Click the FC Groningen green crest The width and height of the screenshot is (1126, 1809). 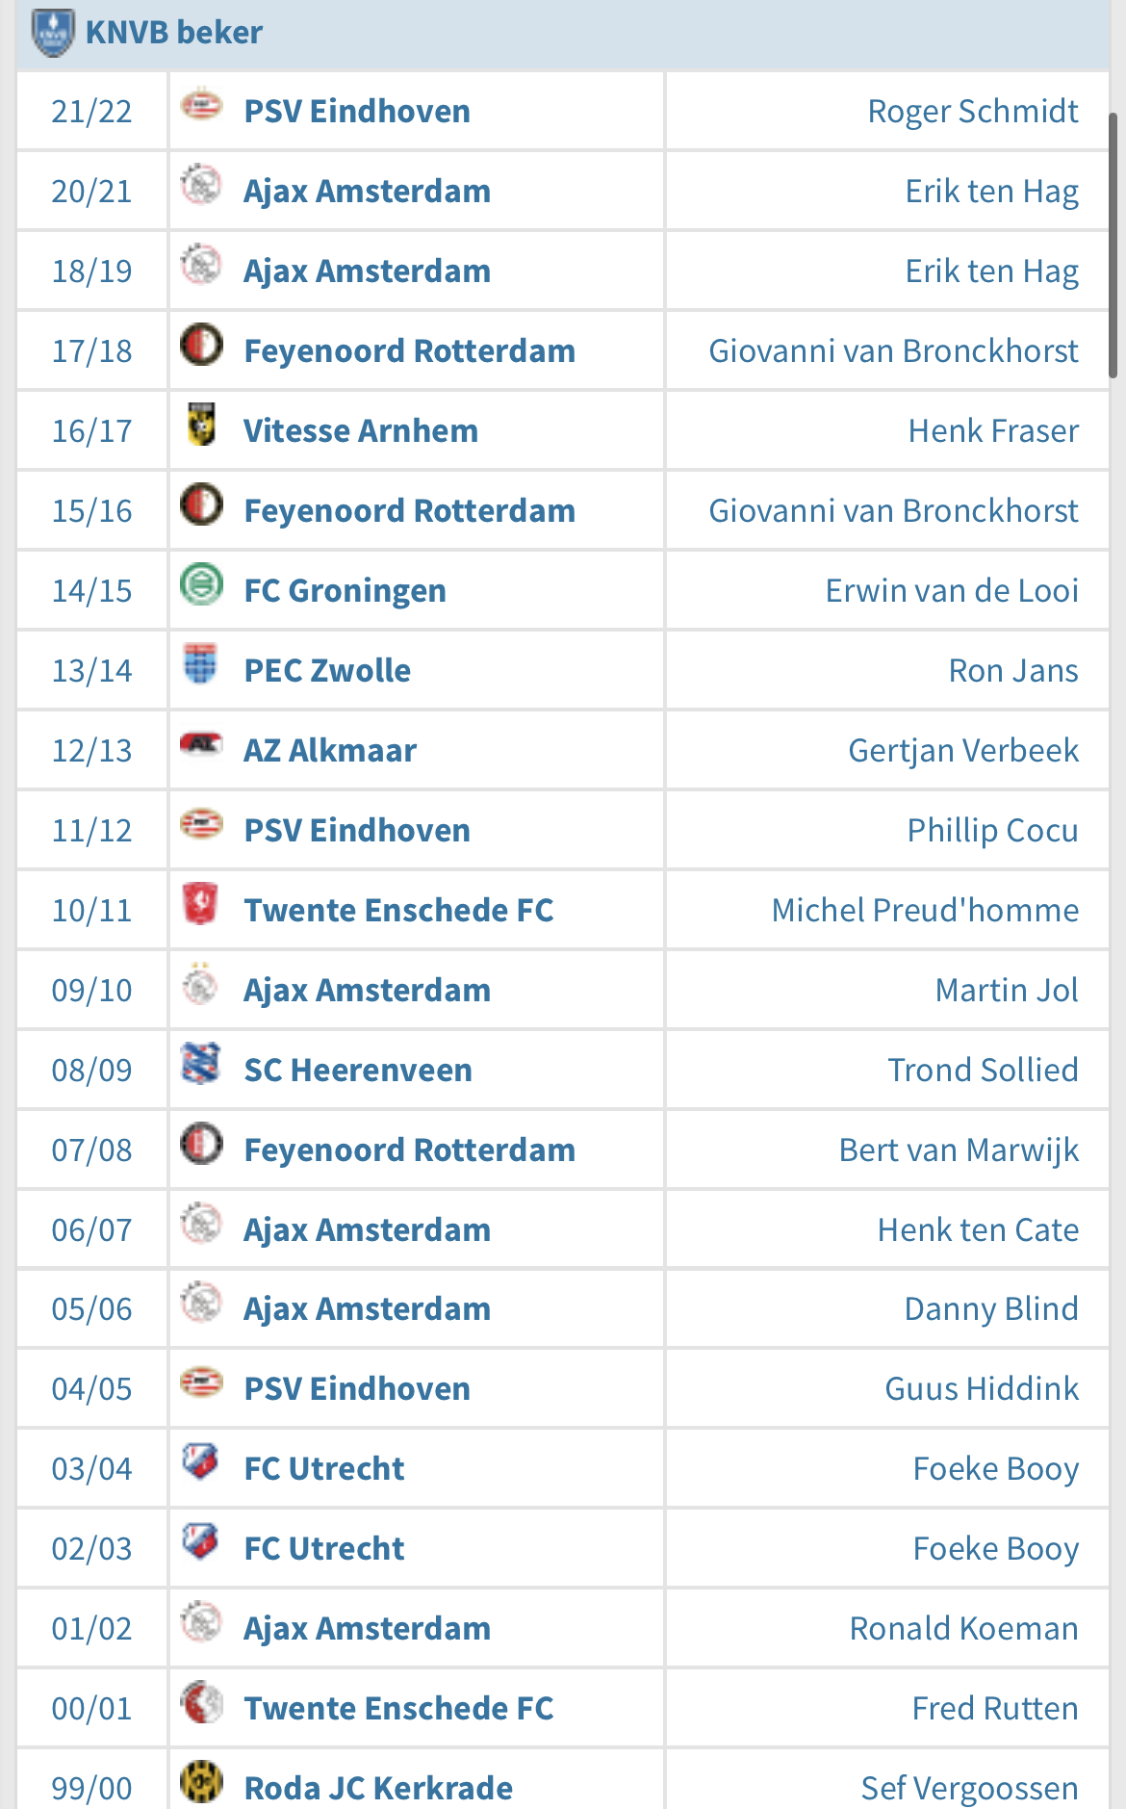[201, 584]
